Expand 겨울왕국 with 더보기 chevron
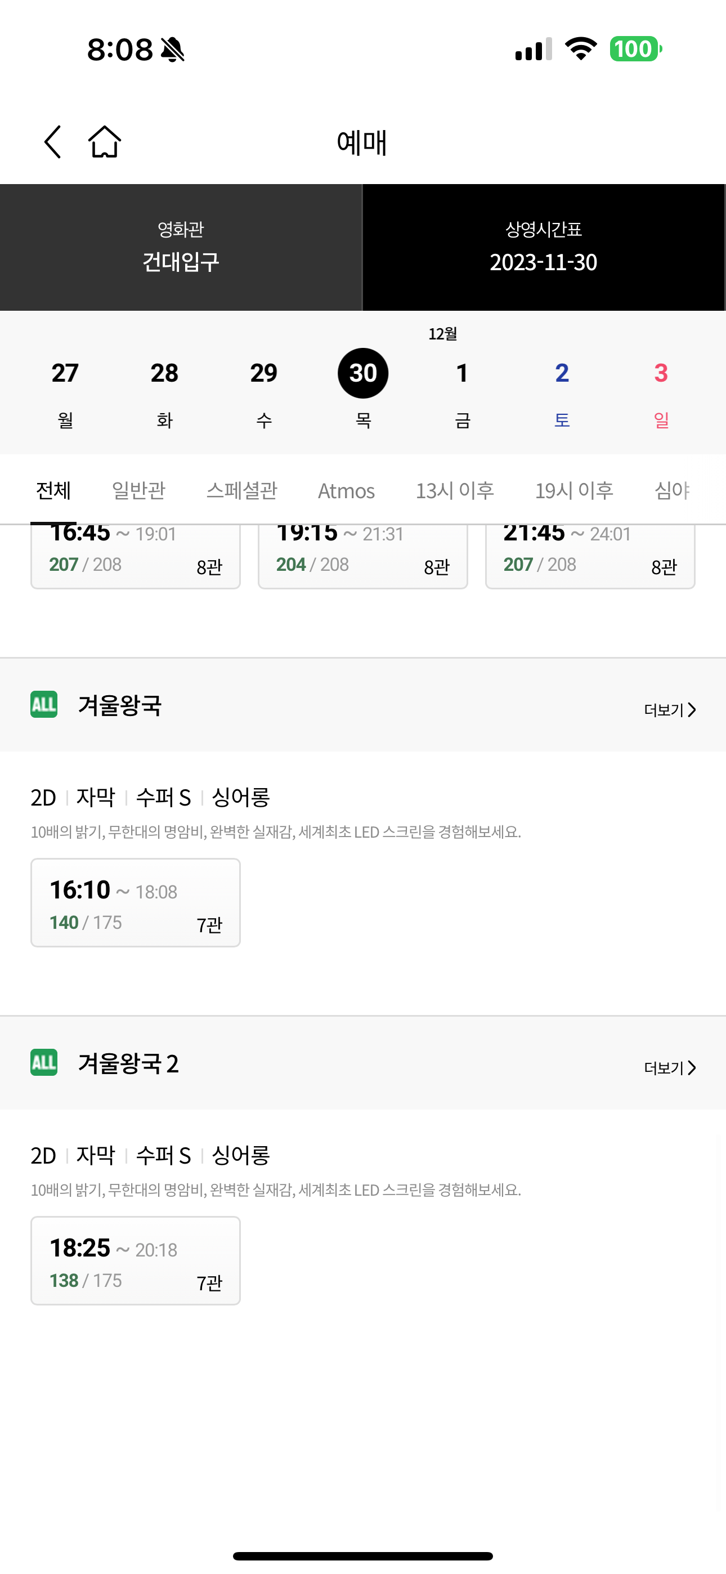The height and width of the screenshot is (1574, 726). [x=670, y=709]
